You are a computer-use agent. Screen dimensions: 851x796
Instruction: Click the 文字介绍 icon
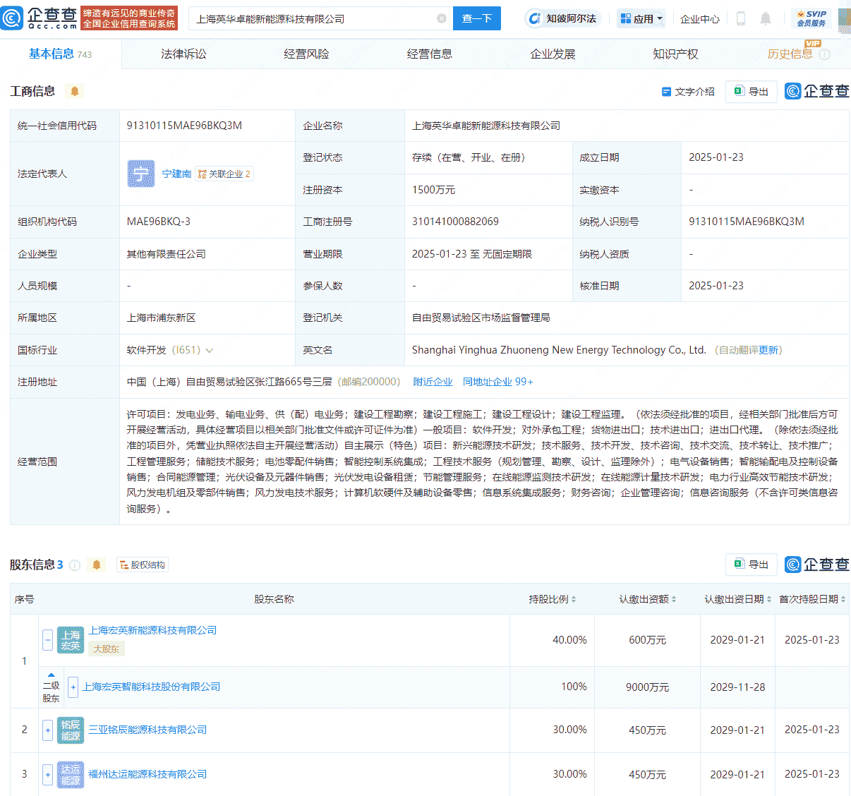point(666,92)
